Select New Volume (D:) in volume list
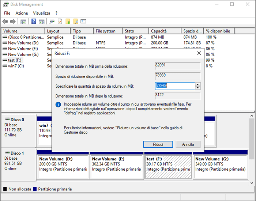This screenshot has height=201, width=256. [23, 43]
